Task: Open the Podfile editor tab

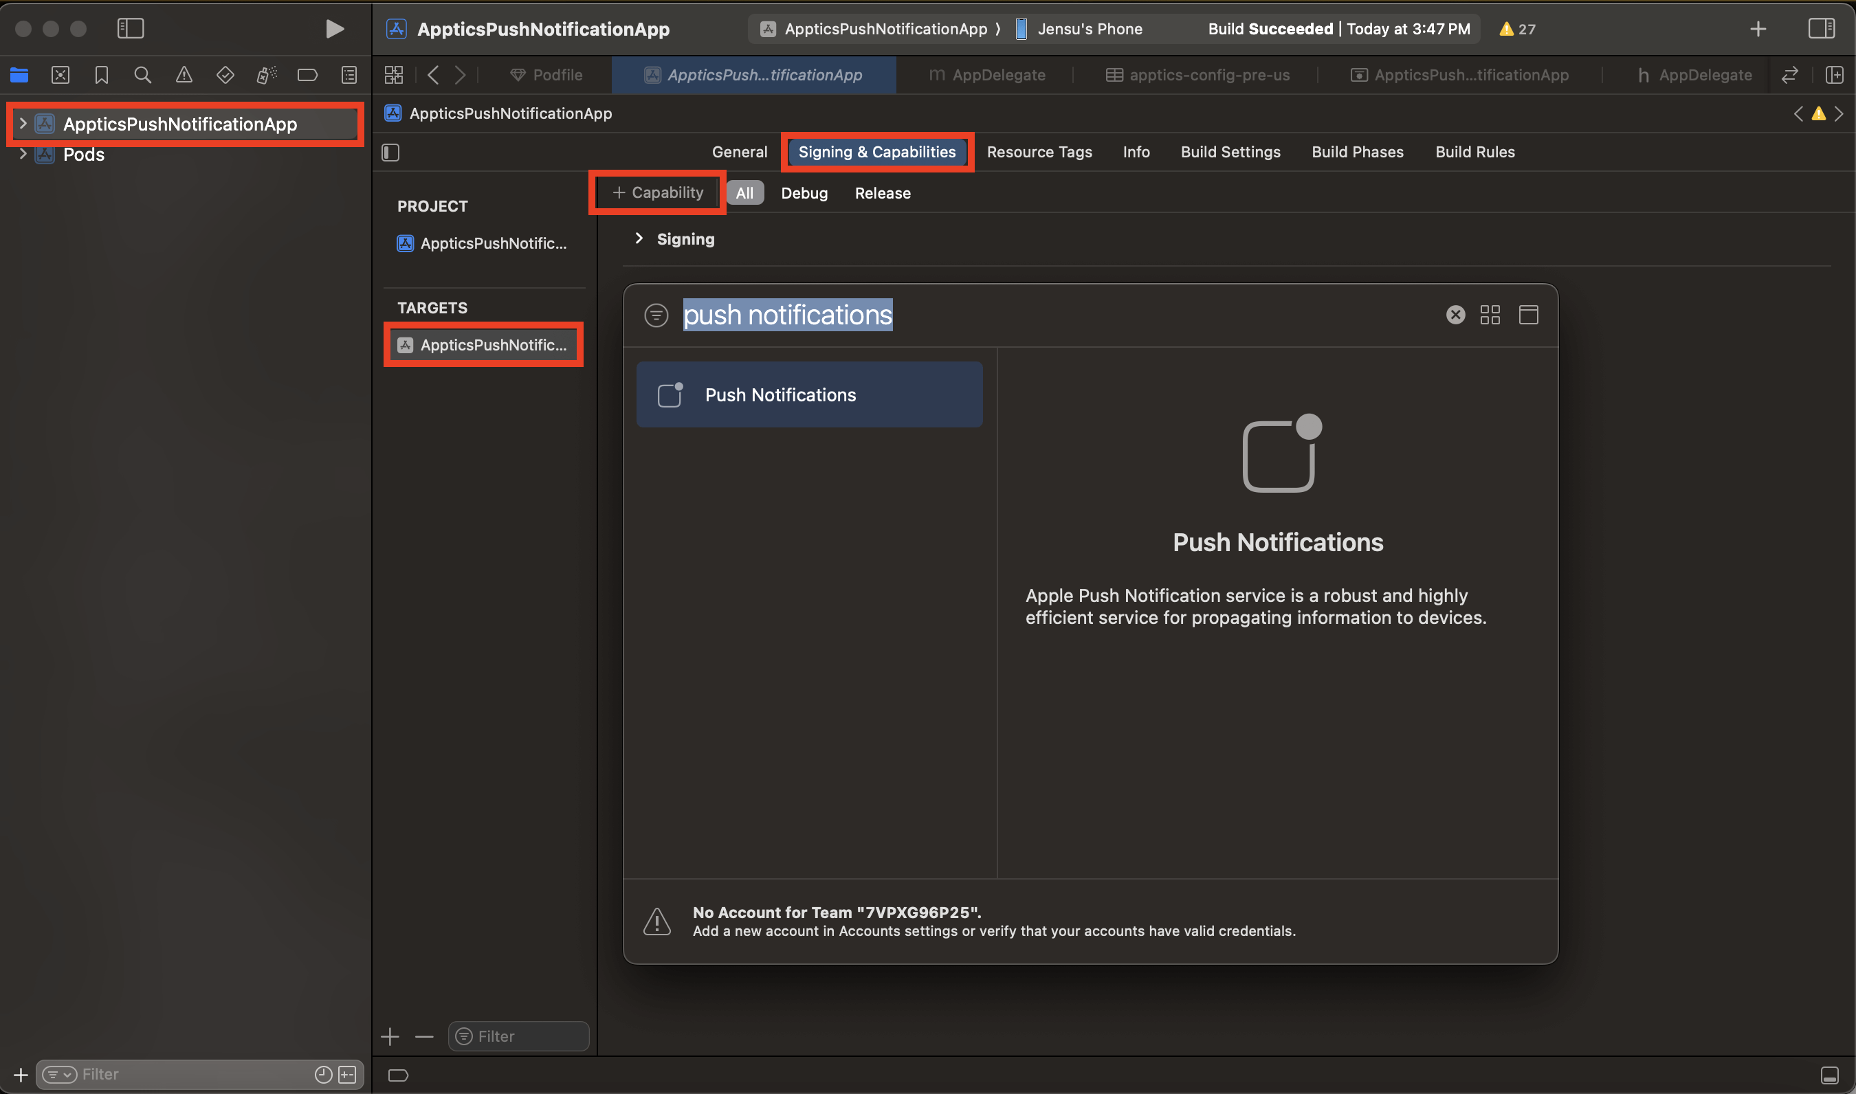Action: [546, 74]
